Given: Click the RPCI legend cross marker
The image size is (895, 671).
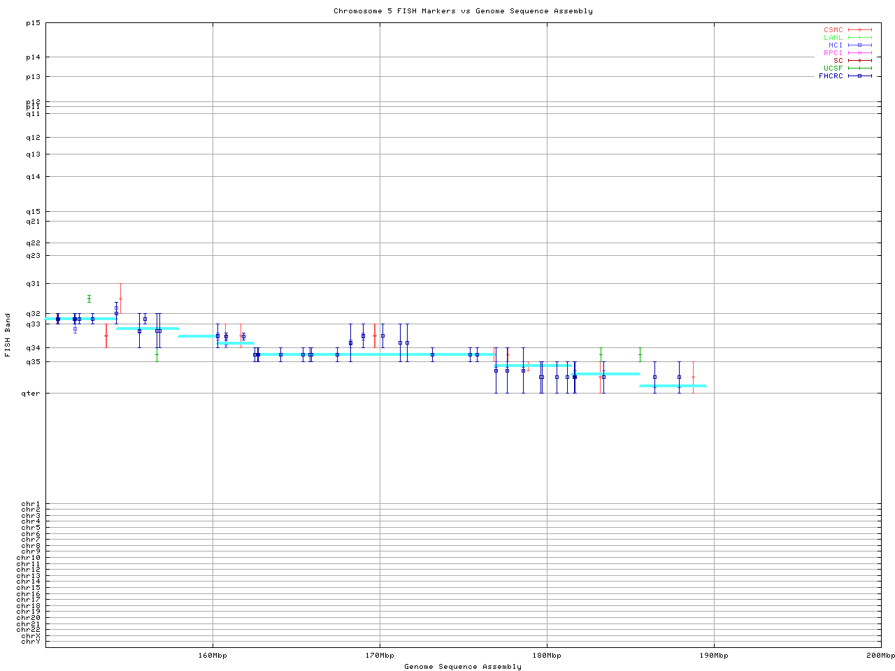Looking at the screenshot, I should pos(859,53).
